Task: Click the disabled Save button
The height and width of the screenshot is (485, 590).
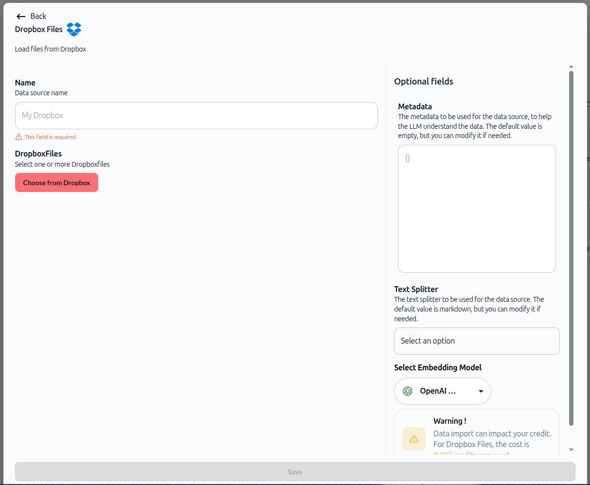Action: coord(295,472)
